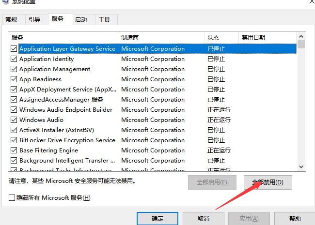Switch to the 常规 tab
The width and height of the screenshot is (315, 225).
pos(11,20)
